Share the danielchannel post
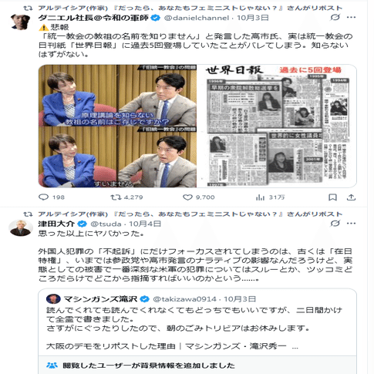This screenshot has height=374, width=374. (351, 197)
